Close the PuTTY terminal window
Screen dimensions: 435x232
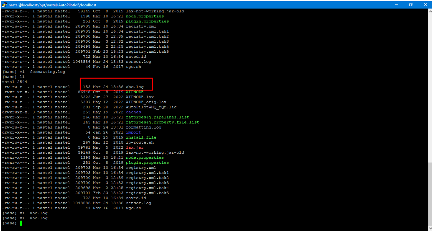point(425,5)
